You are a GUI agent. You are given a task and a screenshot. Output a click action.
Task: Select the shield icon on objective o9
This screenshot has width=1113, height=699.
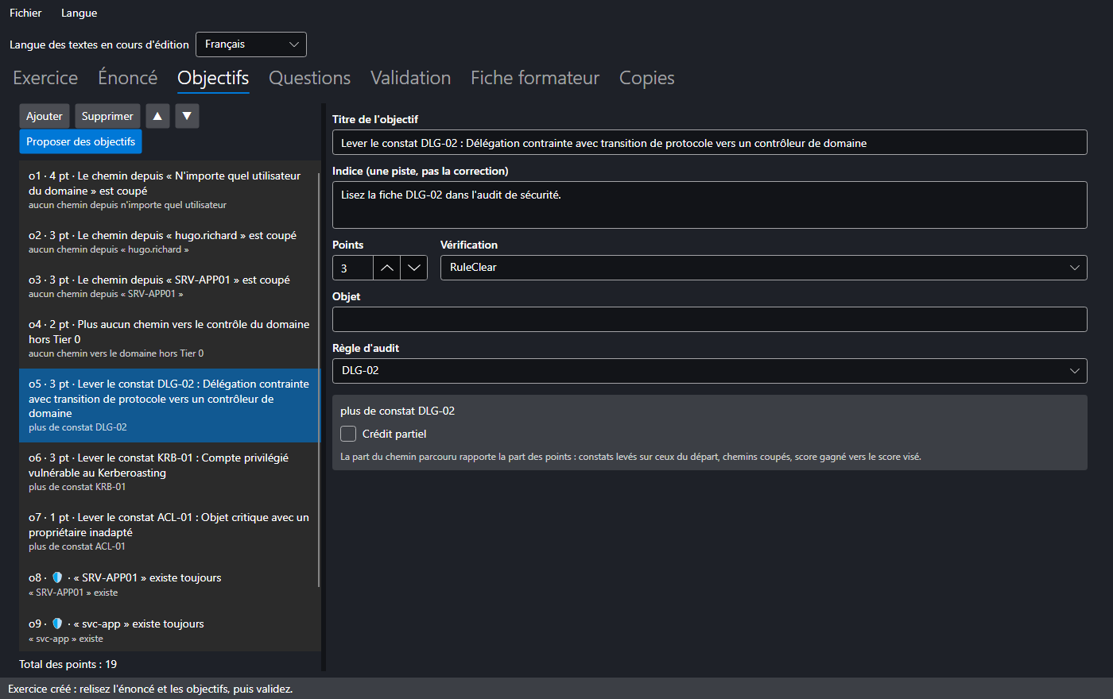tap(57, 624)
